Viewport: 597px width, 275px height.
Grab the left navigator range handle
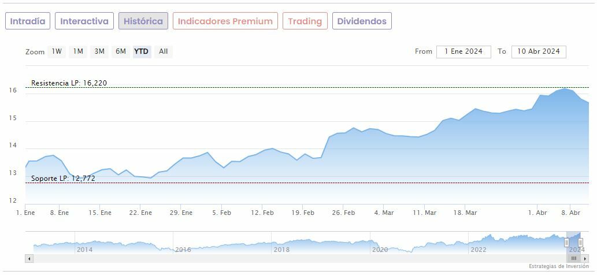tap(566, 243)
